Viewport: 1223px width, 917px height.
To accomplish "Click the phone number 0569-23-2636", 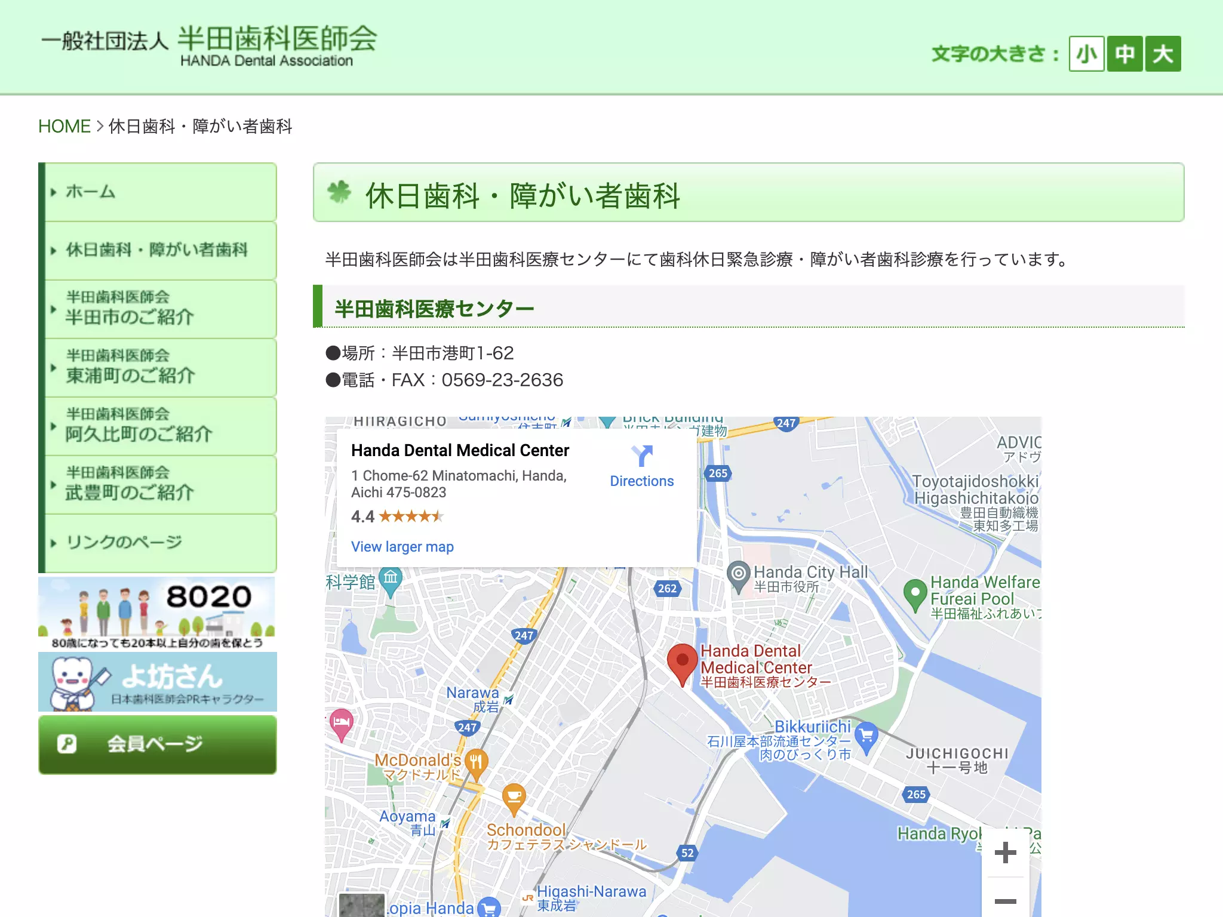I will 502,380.
